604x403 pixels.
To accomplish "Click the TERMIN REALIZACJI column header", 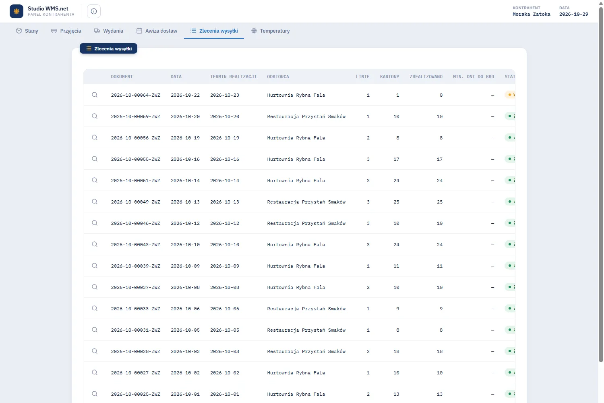I will click(x=234, y=77).
